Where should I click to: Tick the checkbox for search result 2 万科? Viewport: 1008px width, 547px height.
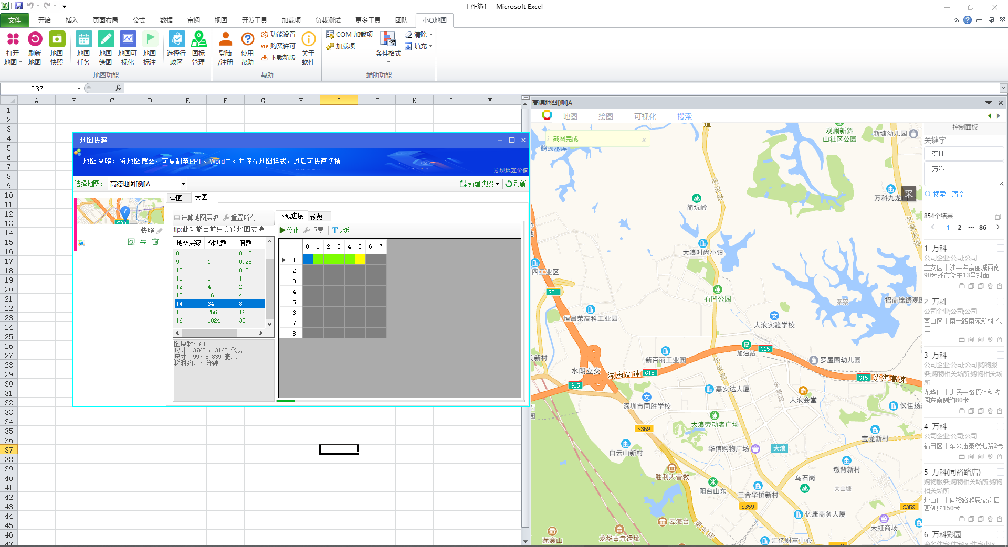(1000, 302)
